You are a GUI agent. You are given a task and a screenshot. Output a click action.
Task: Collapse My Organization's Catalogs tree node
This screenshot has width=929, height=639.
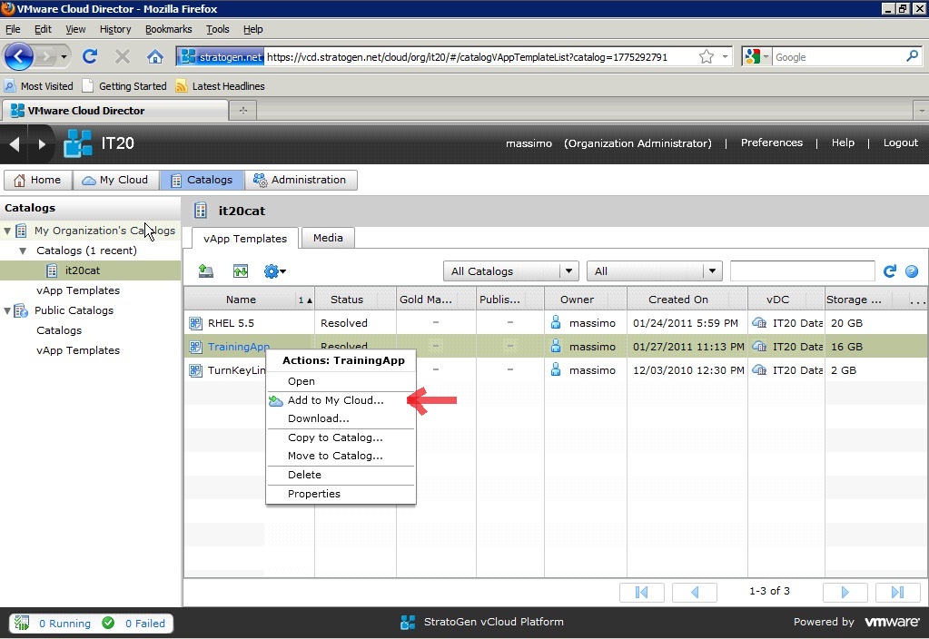7,231
